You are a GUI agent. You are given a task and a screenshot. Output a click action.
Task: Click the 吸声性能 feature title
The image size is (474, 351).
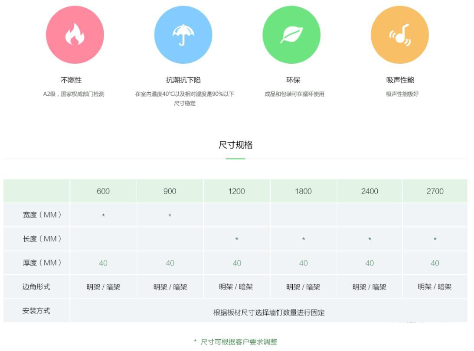(400, 80)
